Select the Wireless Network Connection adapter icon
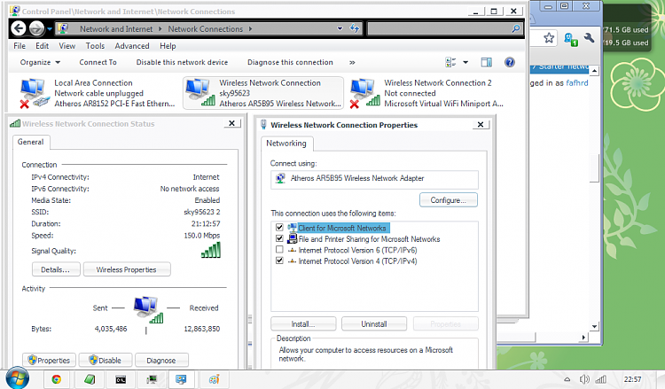 point(200,92)
